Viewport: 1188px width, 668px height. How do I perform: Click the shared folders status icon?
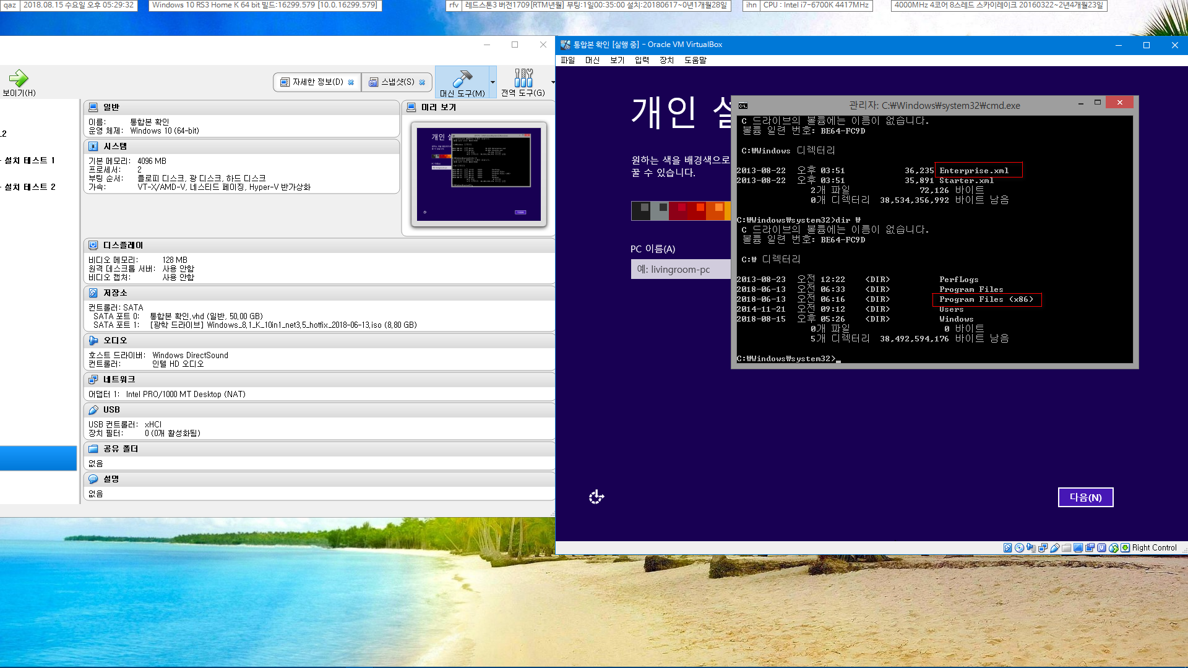tap(1067, 548)
